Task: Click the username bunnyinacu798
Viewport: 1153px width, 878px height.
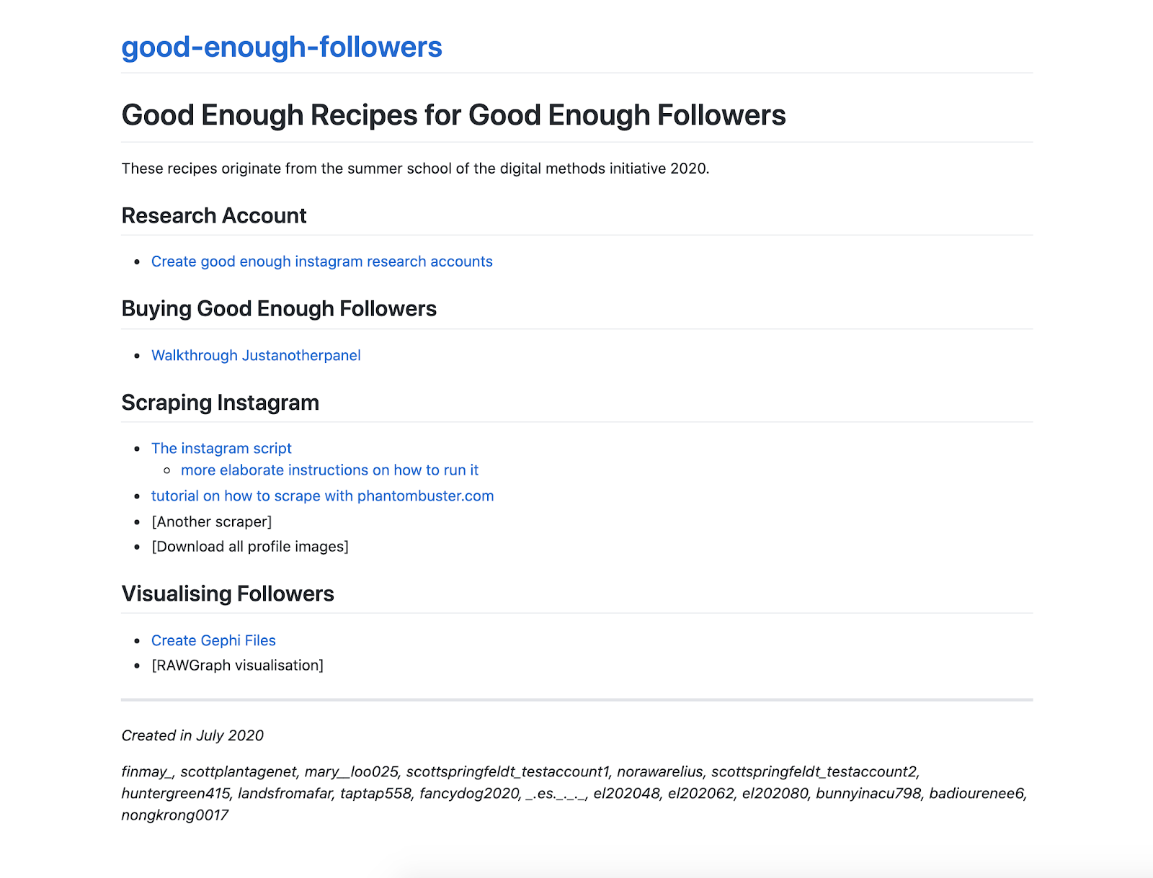Action: 868,794
